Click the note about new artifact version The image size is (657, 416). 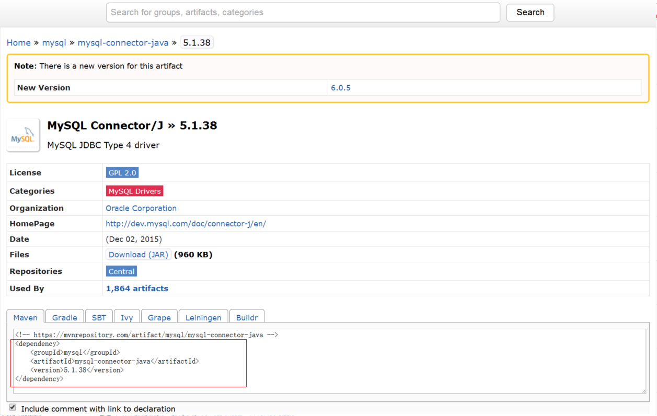tap(98, 66)
